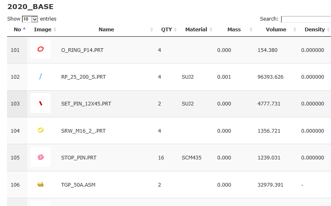Screen dimensions: 331x206
Task: Click the RP_25_200_S.PRT blue pin thumbnail
Action: coord(41,77)
